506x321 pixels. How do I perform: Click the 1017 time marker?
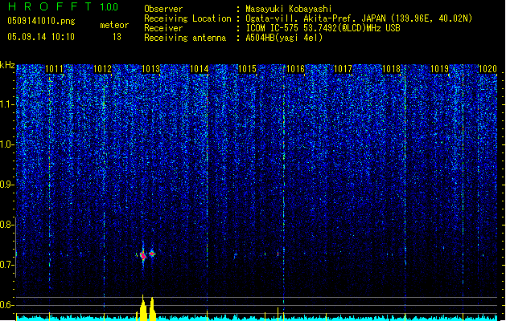343,69
